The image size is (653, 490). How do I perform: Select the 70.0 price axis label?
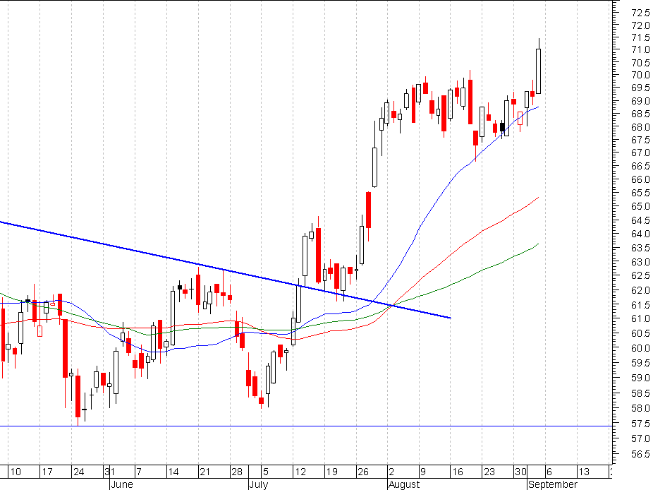pos(640,75)
